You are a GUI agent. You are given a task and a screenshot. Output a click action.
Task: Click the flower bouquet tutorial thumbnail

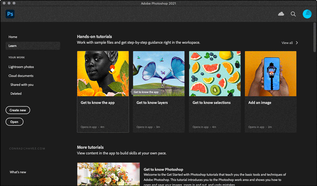108,174
